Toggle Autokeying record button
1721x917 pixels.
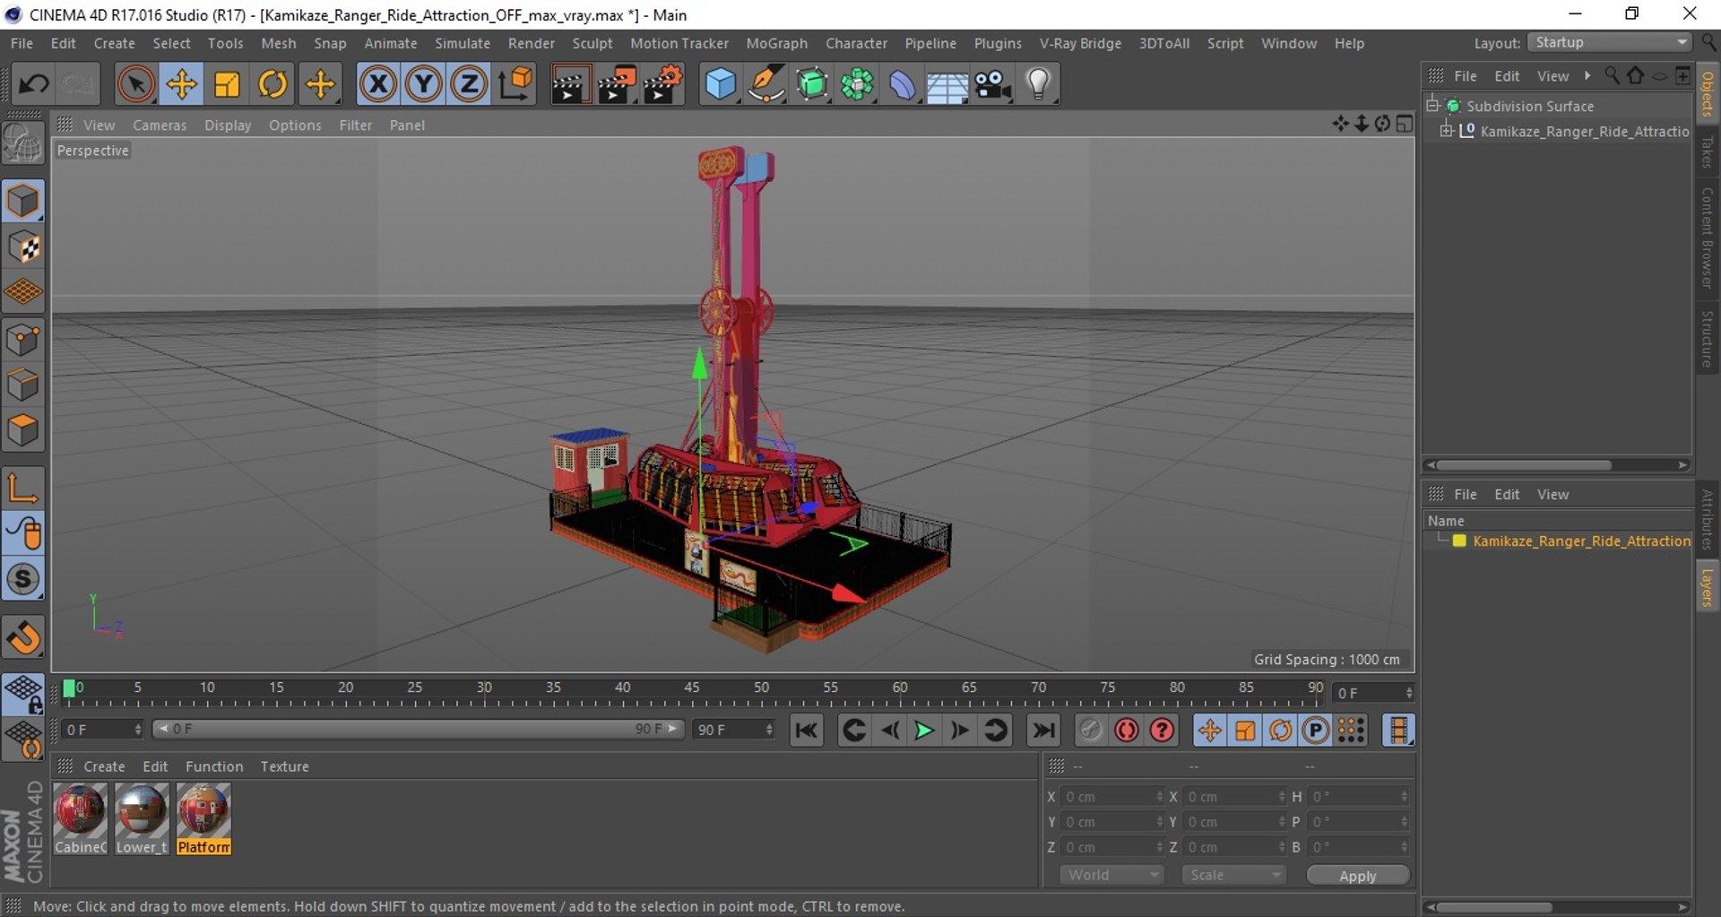click(1127, 731)
